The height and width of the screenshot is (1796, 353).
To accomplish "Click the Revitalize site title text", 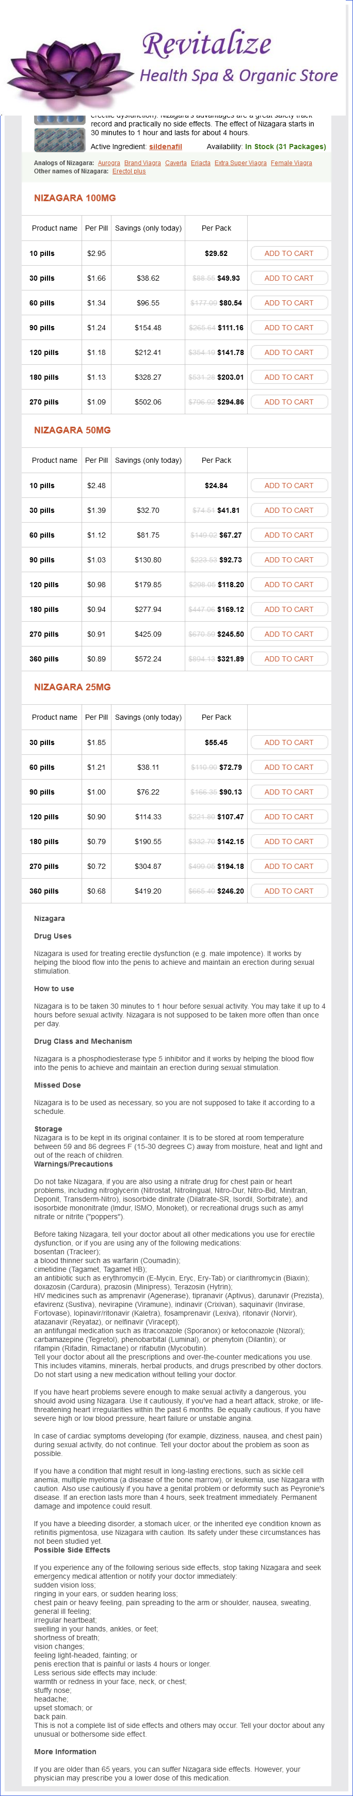I will [x=206, y=44].
